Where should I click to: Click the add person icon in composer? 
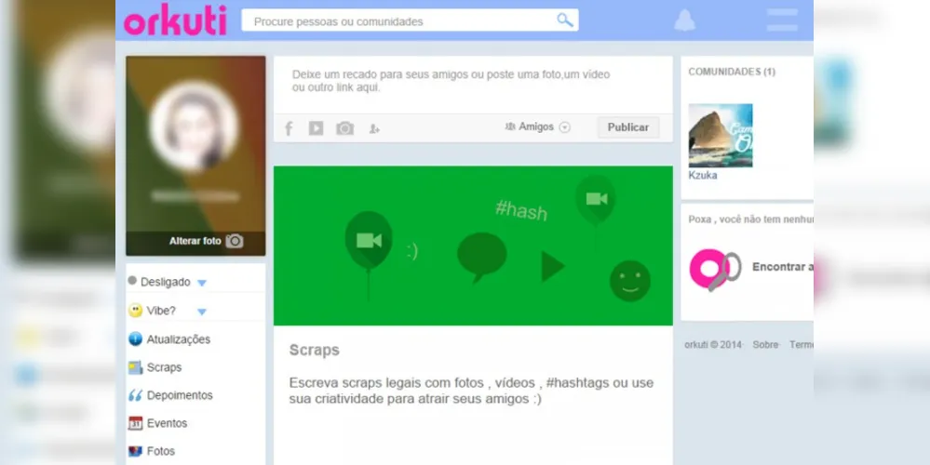tap(374, 128)
